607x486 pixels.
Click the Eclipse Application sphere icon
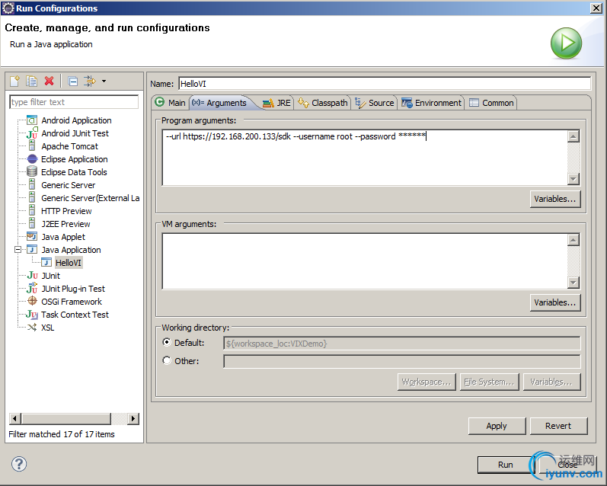(x=32, y=159)
